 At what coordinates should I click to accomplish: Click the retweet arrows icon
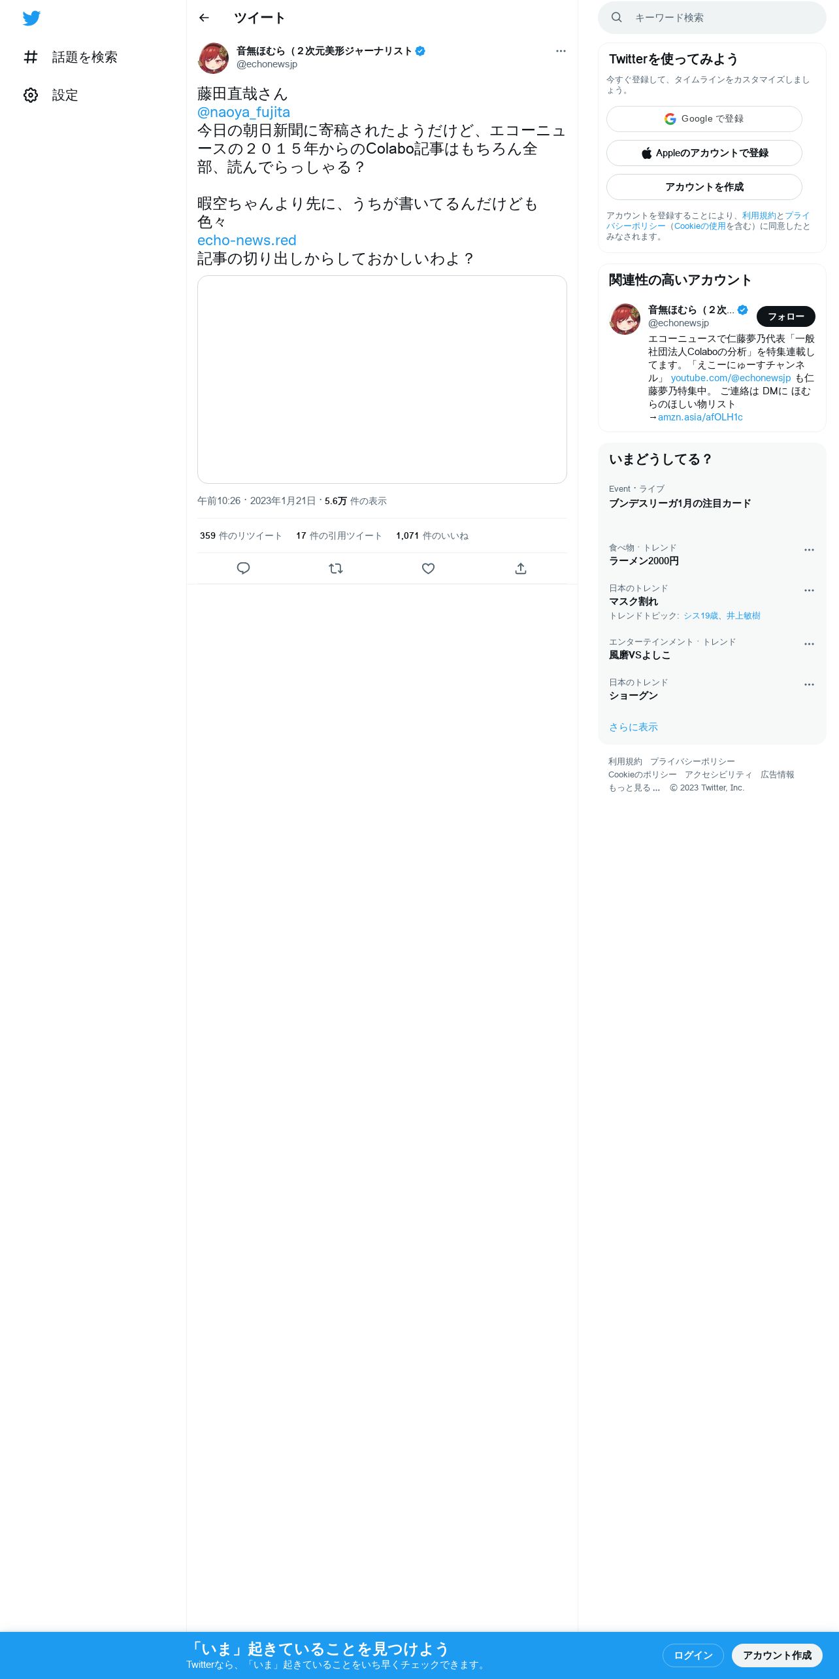click(336, 568)
